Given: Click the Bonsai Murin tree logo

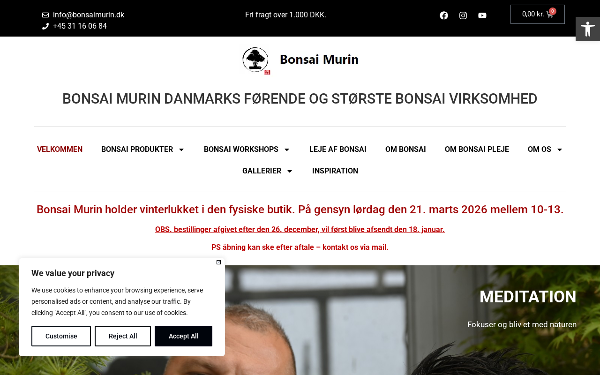Looking at the screenshot, I should click(256, 60).
